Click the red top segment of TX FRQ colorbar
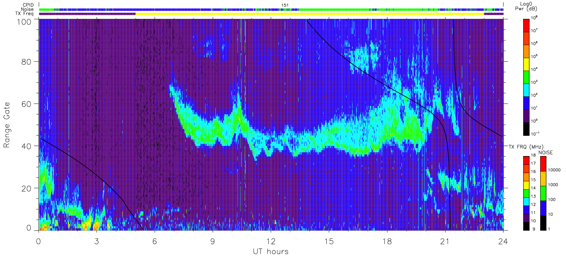This screenshot has width=566, height=261. click(526, 161)
